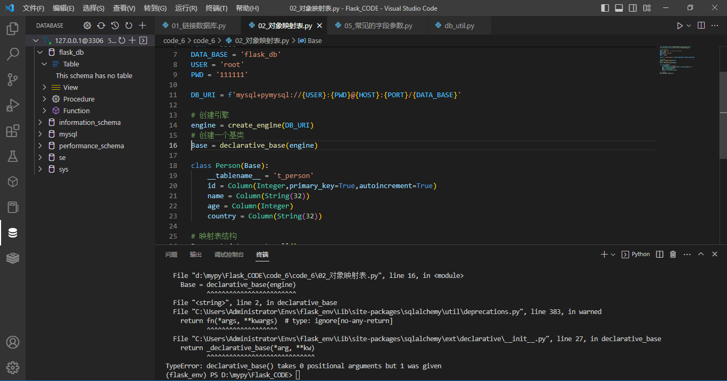This screenshot has width=727, height=381.
Task: Open the Manage gear at bottom of activity bar
Action: pyautogui.click(x=13, y=367)
